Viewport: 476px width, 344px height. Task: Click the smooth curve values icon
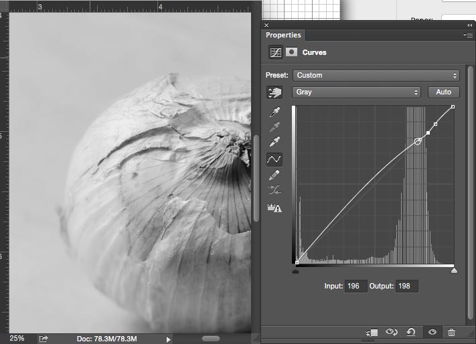274,190
